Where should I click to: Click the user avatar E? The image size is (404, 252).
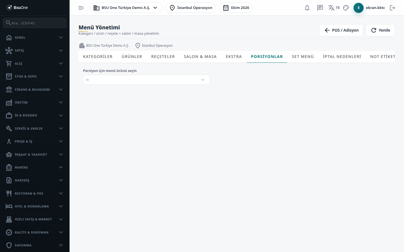click(x=359, y=8)
